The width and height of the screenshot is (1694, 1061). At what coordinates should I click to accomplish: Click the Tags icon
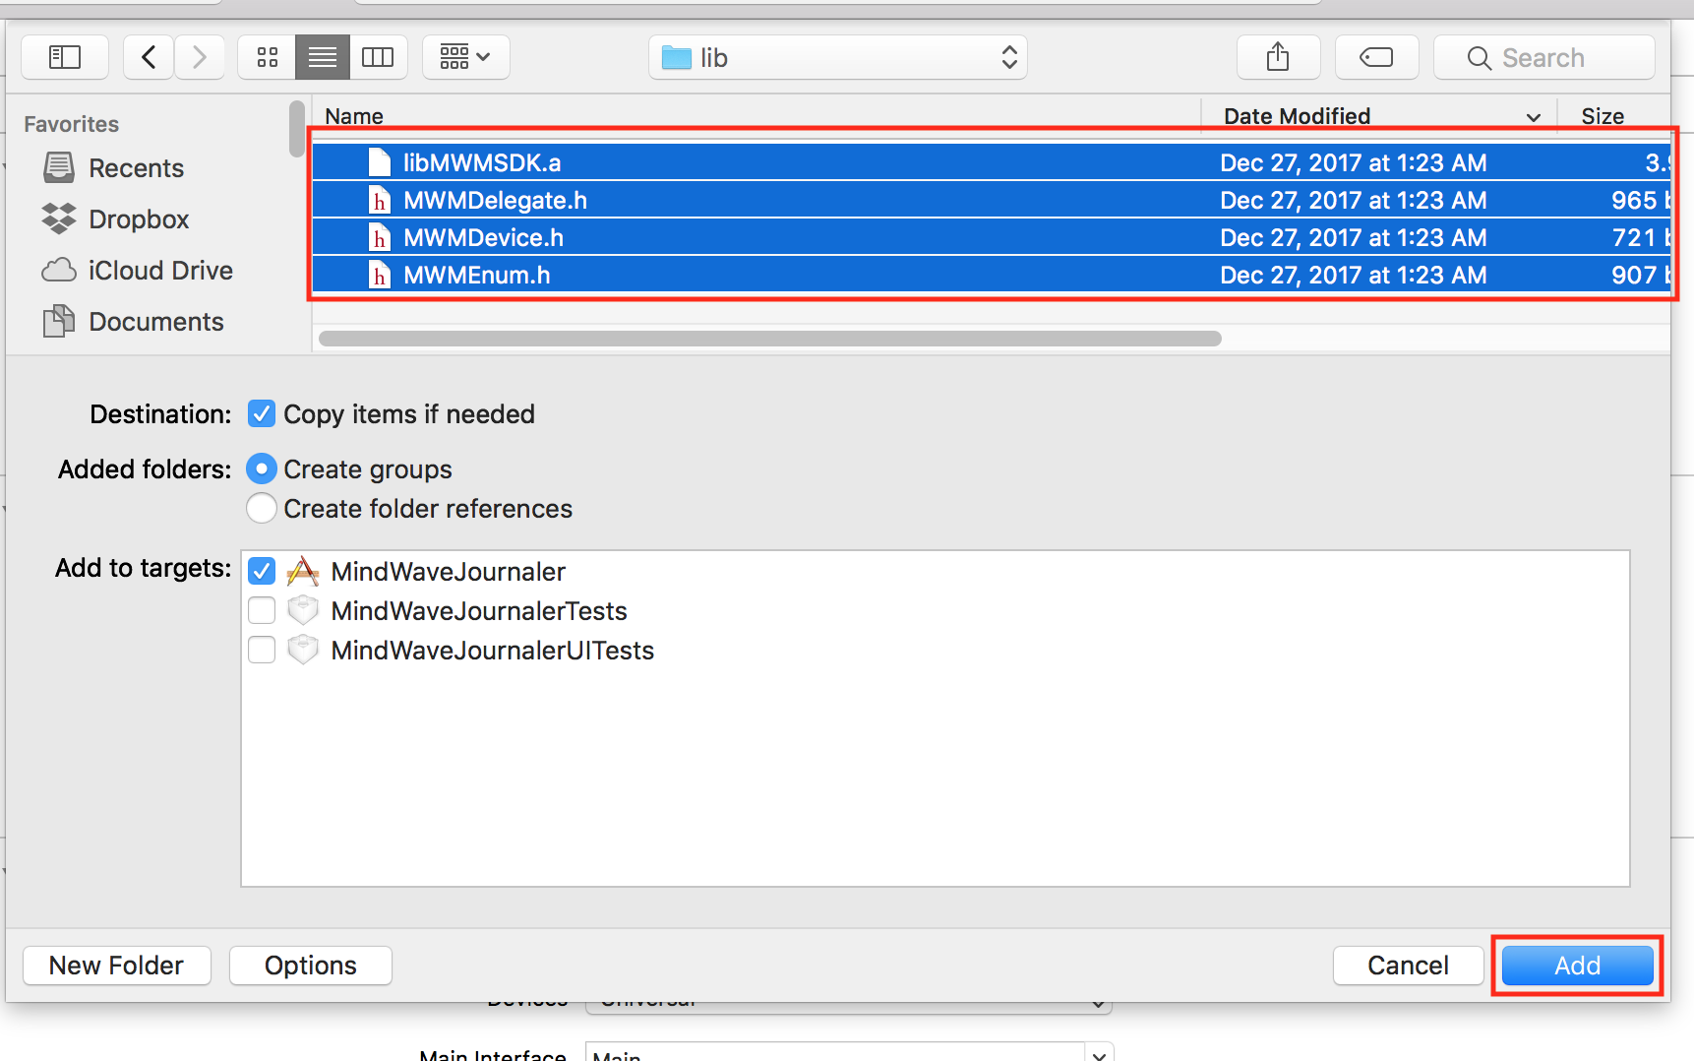pos(1375,56)
